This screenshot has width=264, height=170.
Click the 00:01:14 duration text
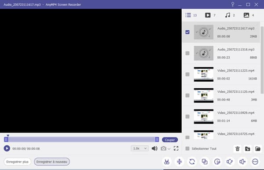pos(224,121)
